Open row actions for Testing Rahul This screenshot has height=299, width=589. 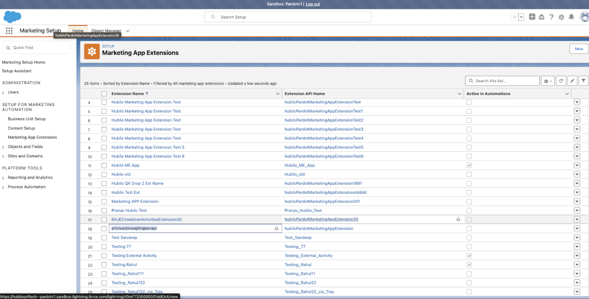pos(577,265)
